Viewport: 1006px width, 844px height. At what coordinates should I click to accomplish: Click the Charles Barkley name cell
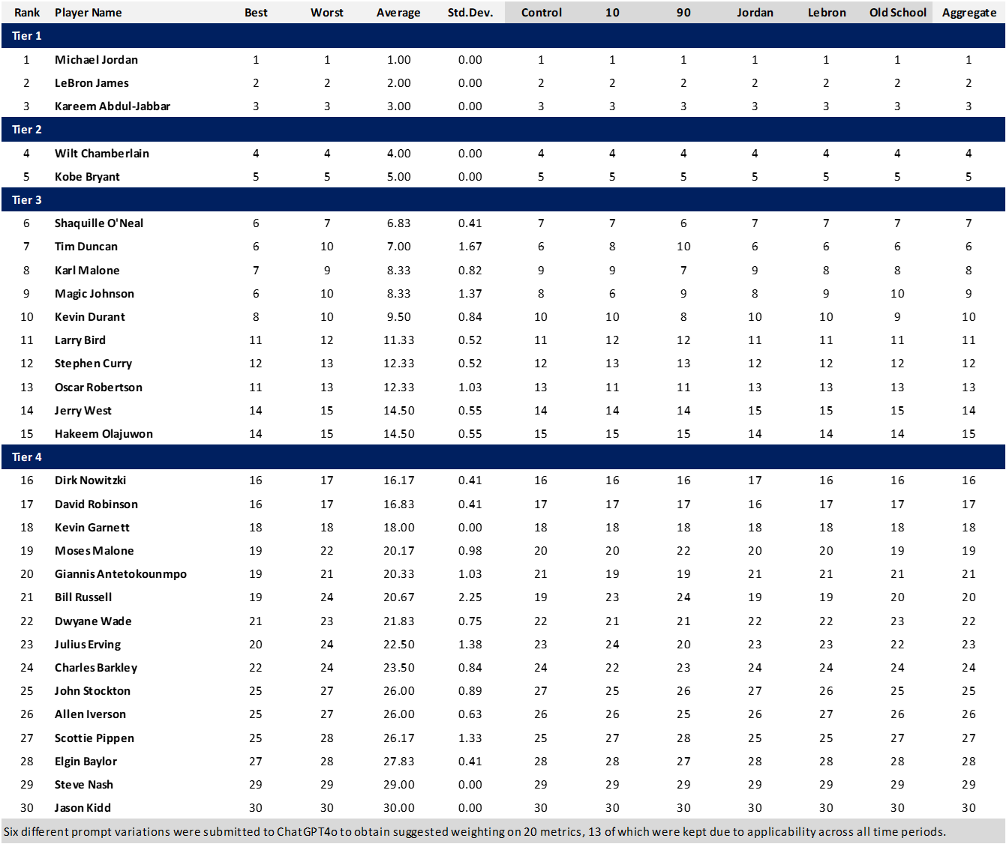[96, 668]
